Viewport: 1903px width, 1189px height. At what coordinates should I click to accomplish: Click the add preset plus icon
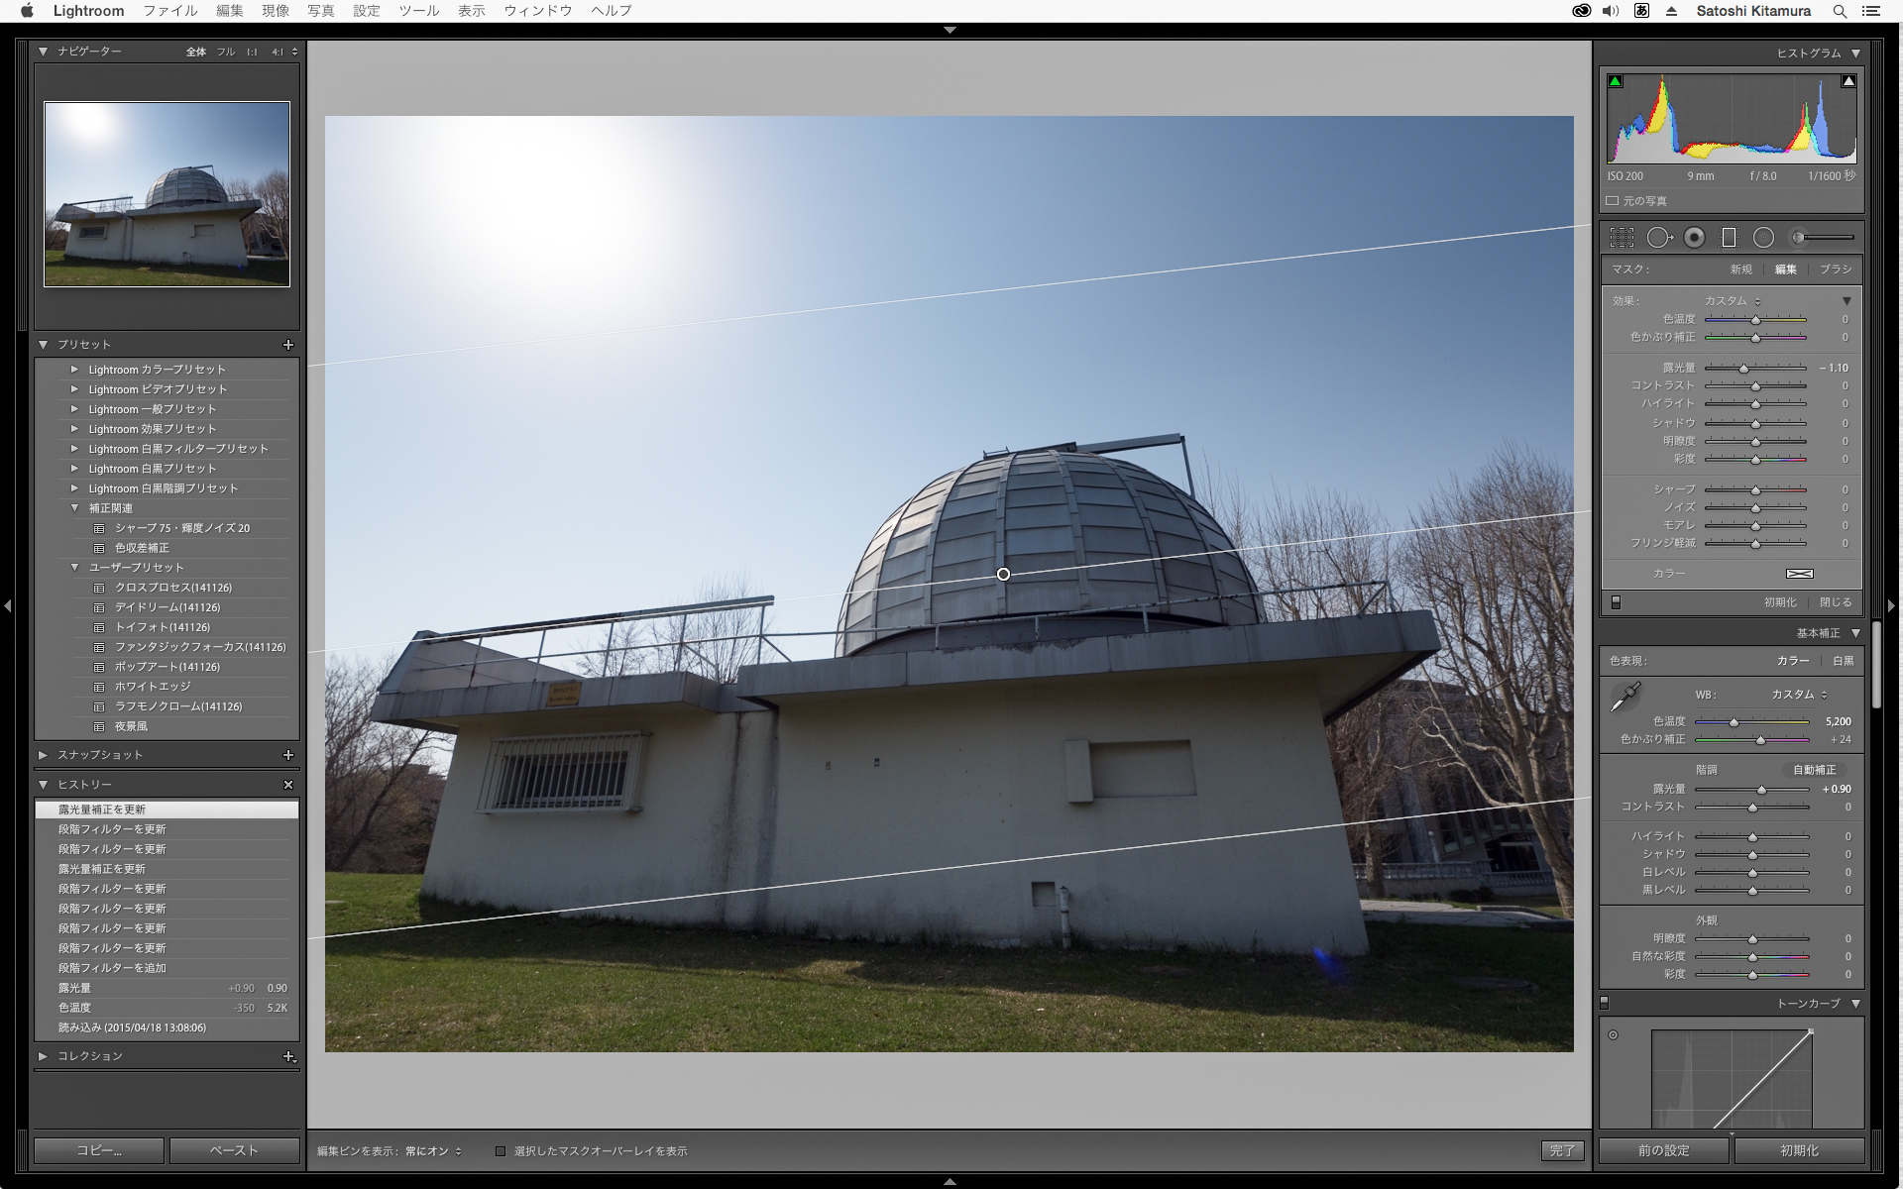tap(288, 345)
